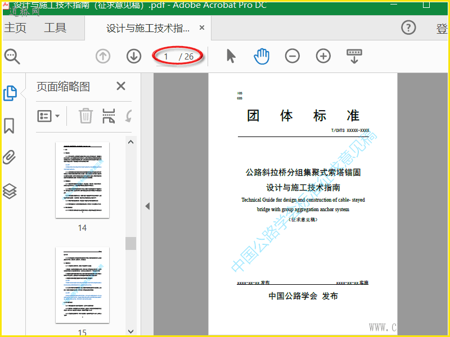Click the title 公路斜拉桥分组集聚式索塔锚固

tap(303, 172)
